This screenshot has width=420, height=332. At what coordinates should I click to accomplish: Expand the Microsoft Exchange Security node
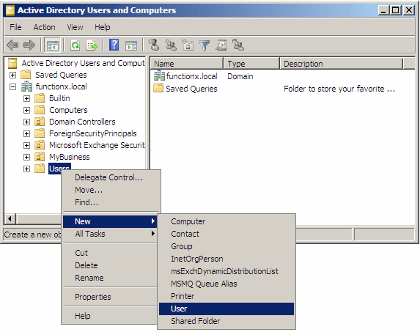(26, 145)
